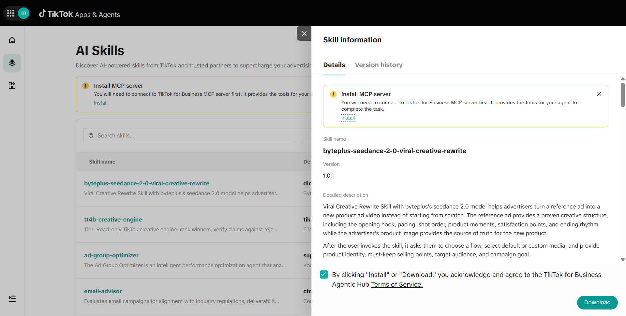
Task: Click the scrollbar up arrow in the panel
Action: tap(623, 79)
